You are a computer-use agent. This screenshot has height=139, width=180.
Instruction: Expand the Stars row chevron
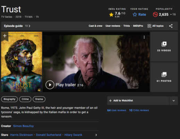(x=96, y=135)
